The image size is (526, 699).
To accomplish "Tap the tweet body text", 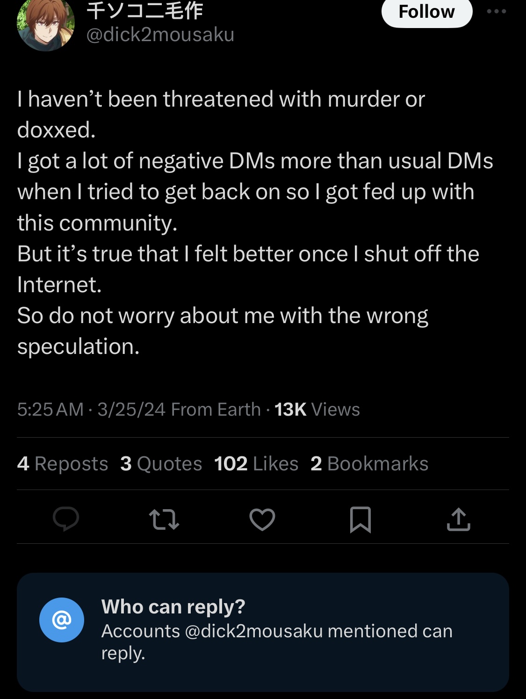I will [255, 223].
